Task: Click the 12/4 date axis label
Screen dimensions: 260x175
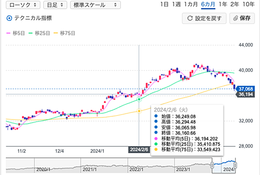Action: coord(59,151)
